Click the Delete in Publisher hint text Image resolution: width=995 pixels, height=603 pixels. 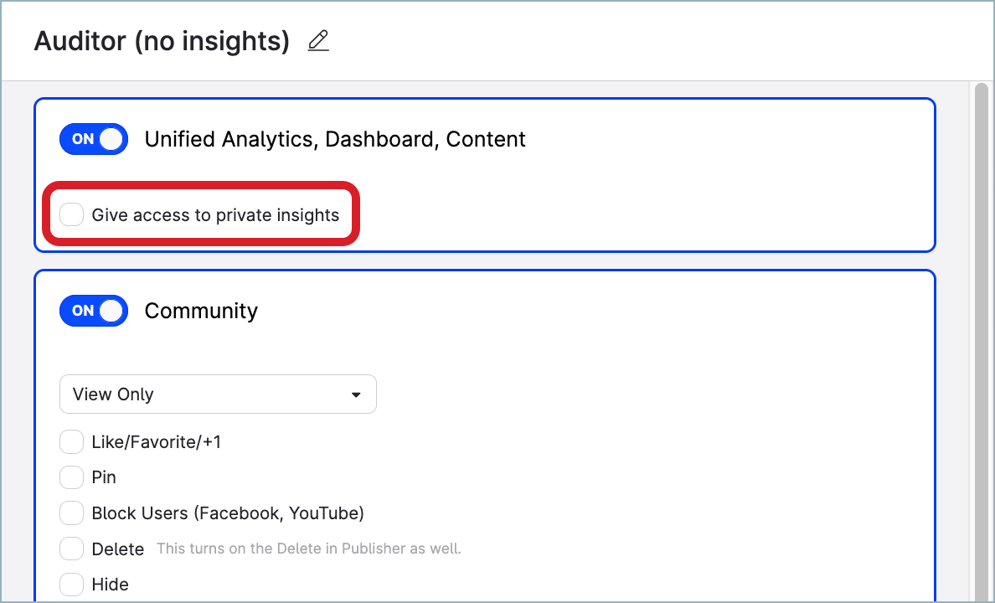click(x=309, y=549)
